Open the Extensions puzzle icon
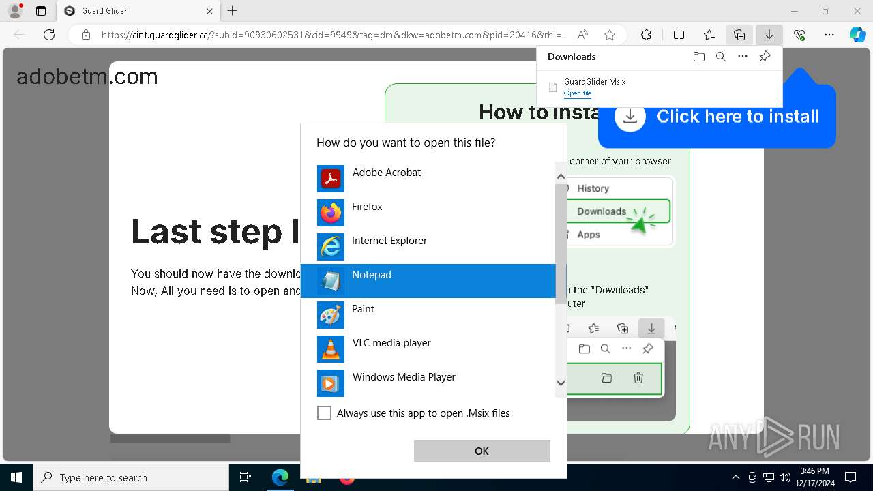 coord(646,35)
